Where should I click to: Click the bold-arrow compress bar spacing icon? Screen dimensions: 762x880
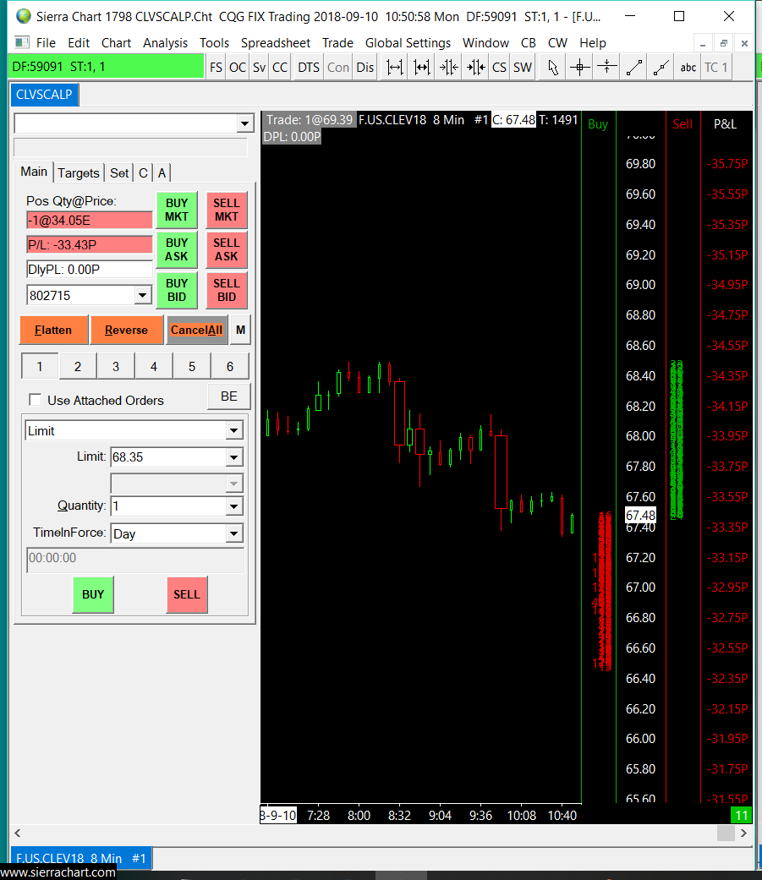click(475, 68)
